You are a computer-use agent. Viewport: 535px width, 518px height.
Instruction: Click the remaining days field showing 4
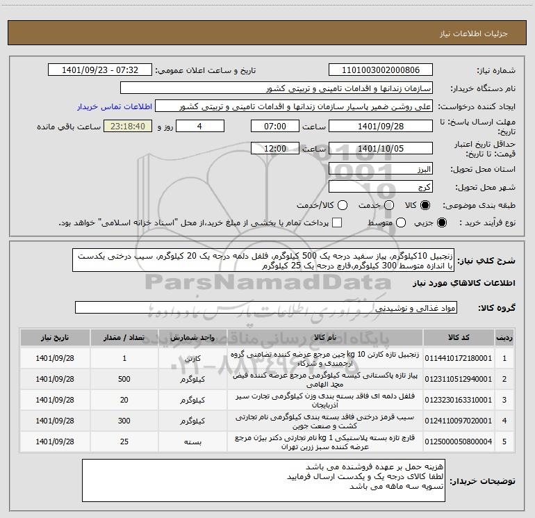[199, 126]
